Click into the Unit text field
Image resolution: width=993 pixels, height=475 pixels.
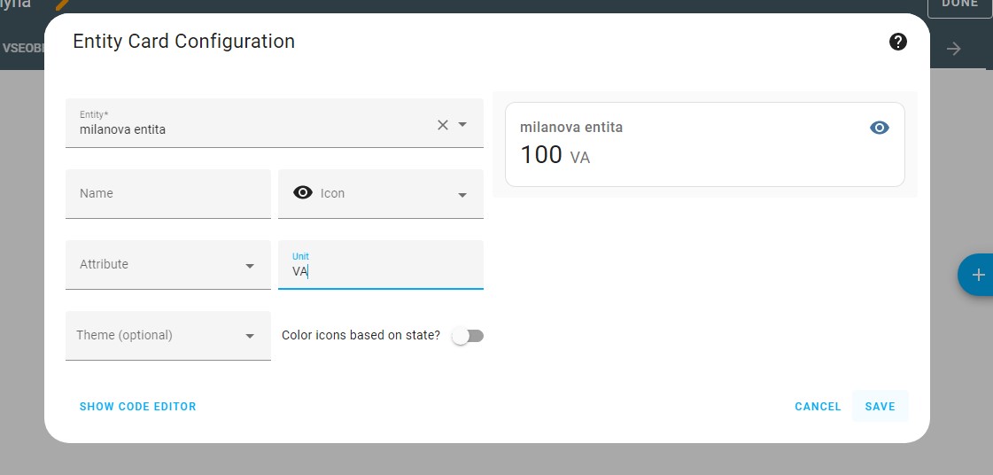coord(381,271)
